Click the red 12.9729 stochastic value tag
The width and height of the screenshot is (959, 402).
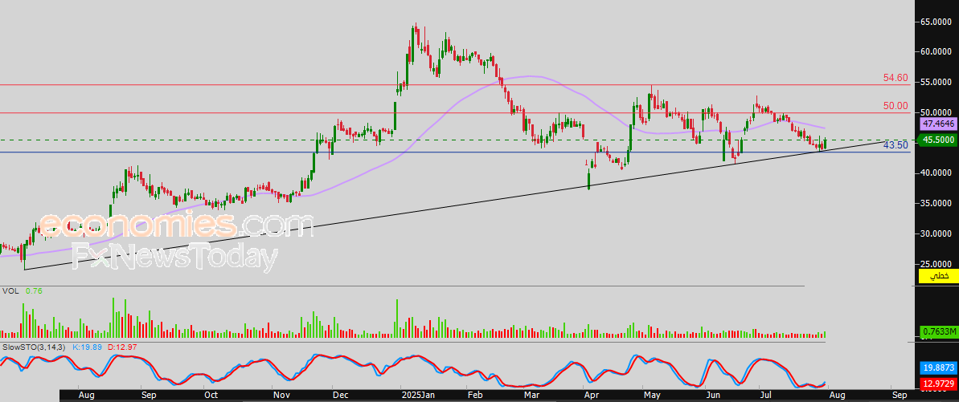tap(937, 383)
